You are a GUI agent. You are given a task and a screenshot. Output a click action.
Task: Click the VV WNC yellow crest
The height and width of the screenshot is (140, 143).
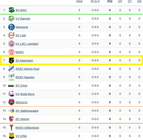click(12, 136)
